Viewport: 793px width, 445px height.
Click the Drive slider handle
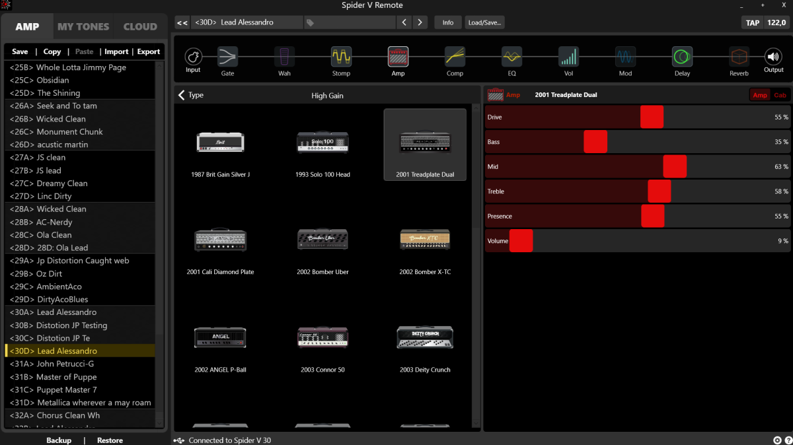tap(652, 117)
